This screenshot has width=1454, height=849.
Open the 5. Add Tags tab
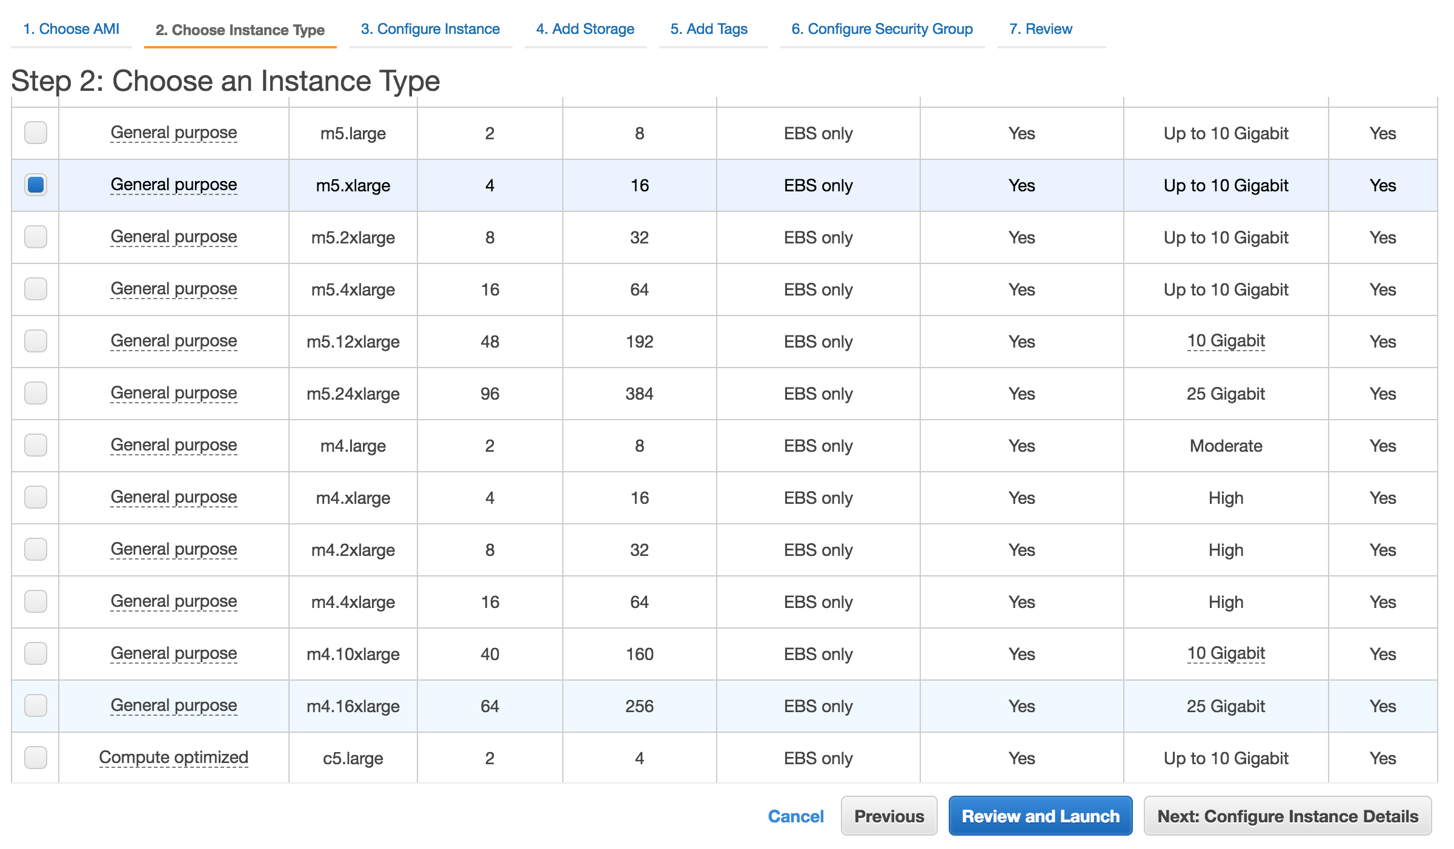point(709,29)
